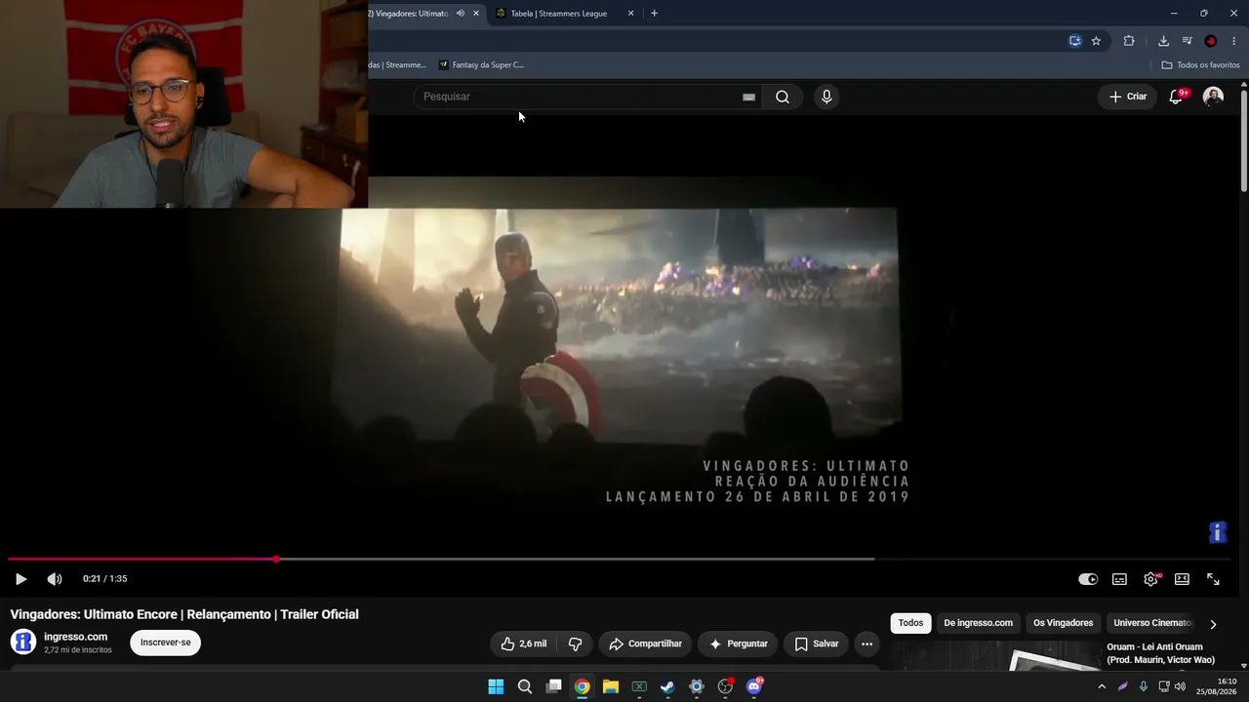
Task: Mute the video with the speaker icon
Action: point(55,579)
